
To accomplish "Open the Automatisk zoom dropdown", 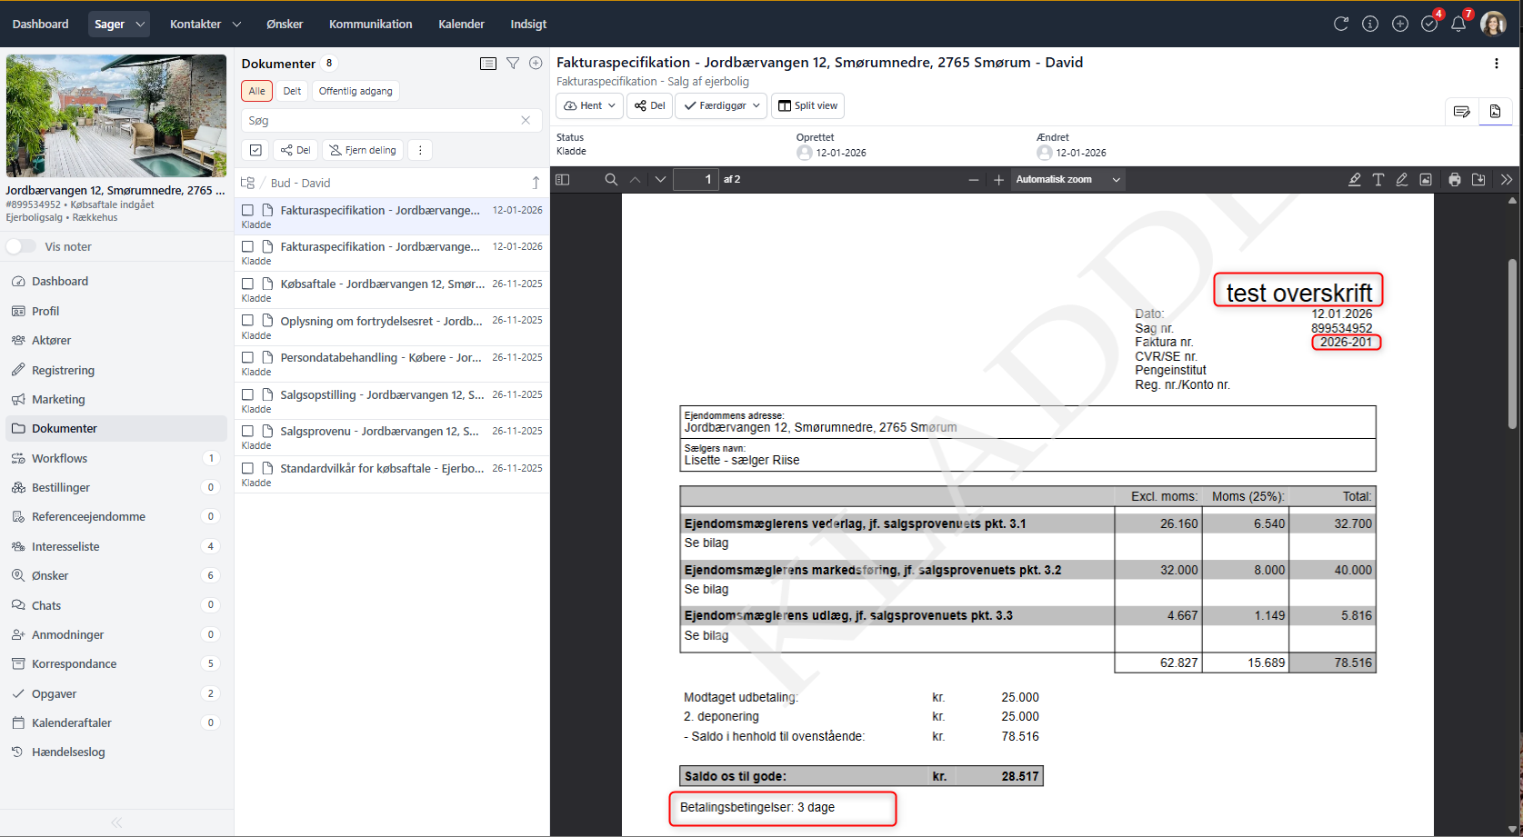I will 1067,180.
